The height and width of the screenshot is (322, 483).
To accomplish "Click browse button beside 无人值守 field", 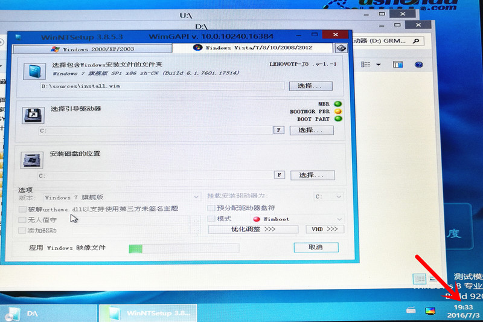I will click(195, 220).
